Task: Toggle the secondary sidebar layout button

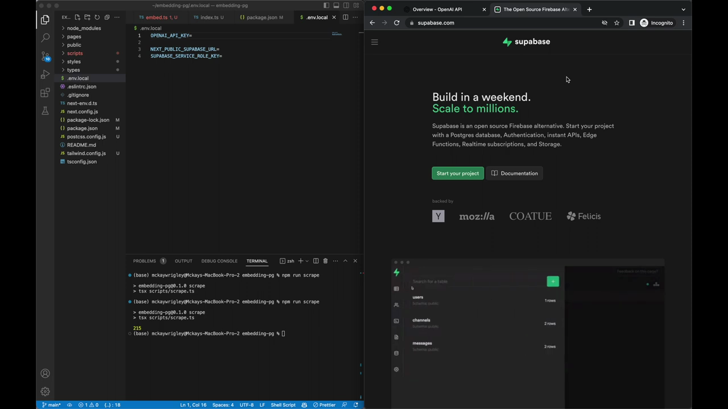Action: pos(346,6)
